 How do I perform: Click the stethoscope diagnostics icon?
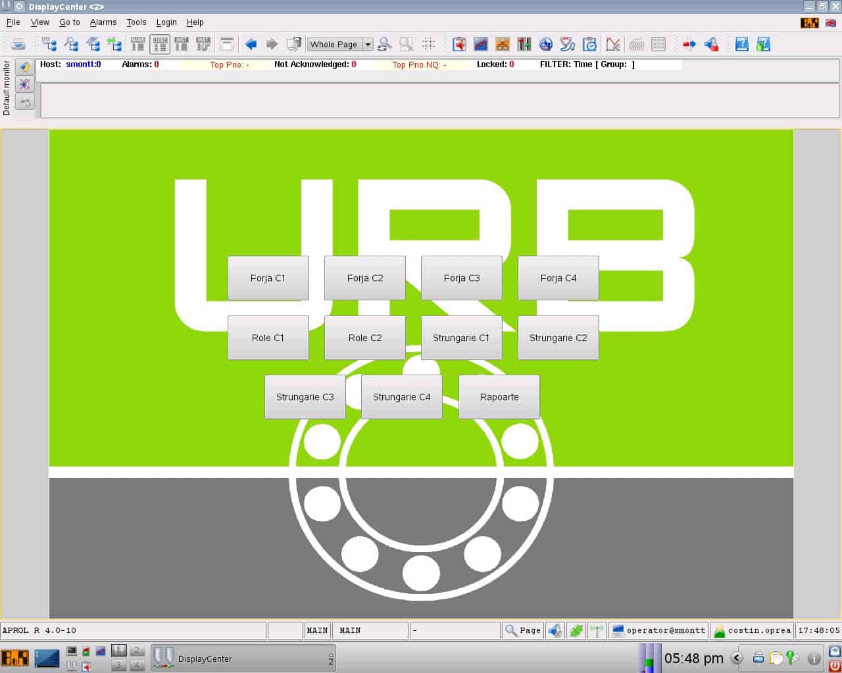pyautogui.click(x=568, y=44)
